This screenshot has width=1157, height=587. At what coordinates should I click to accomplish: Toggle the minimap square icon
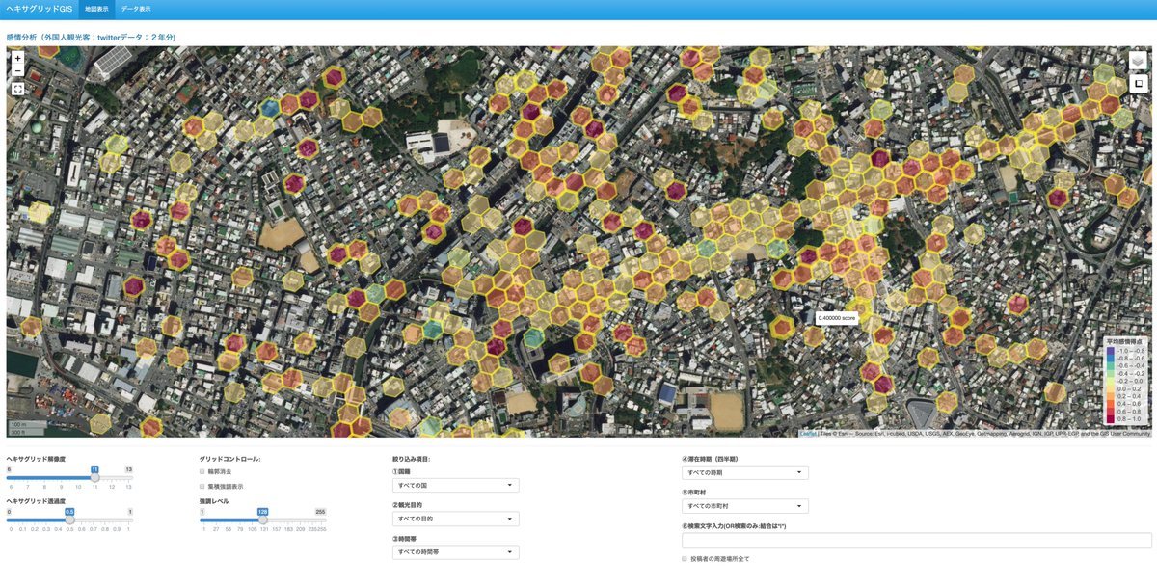coord(1138,84)
